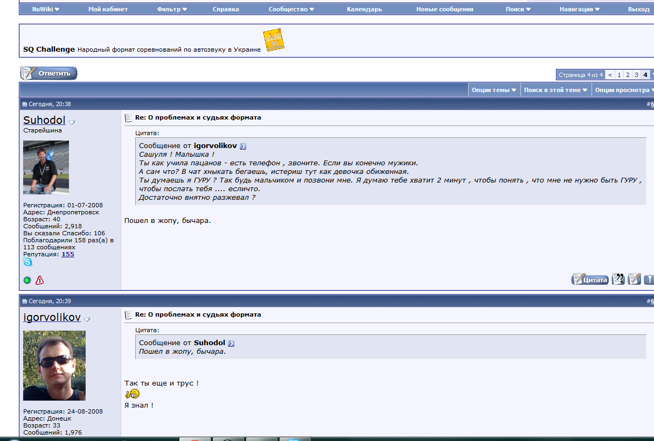Click the SQ Challenge forum logo image
Image resolution: width=654 pixels, height=441 pixels.
tap(273, 40)
